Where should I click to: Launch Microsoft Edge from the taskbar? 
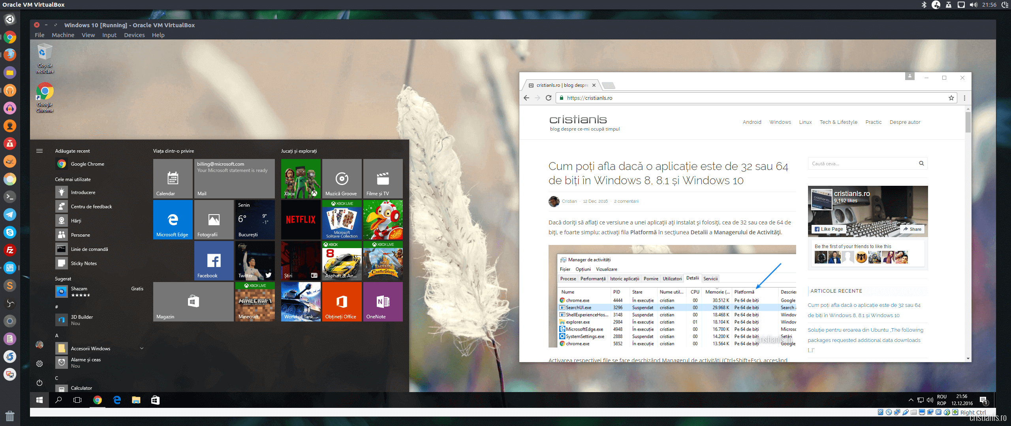(117, 400)
